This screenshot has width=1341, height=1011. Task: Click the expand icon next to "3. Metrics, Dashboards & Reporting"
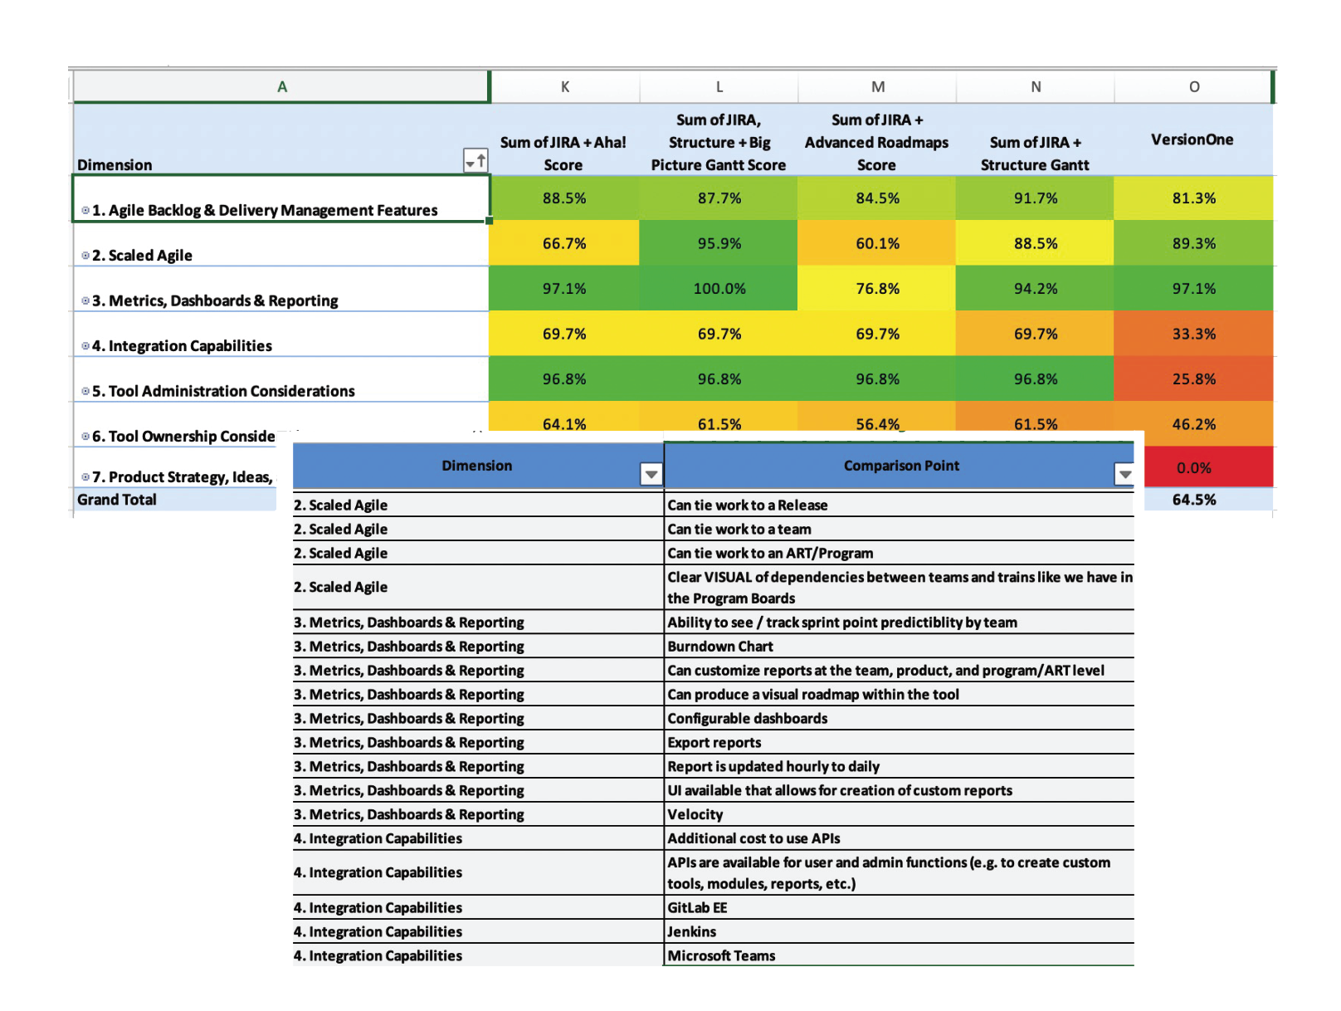coord(85,300)
